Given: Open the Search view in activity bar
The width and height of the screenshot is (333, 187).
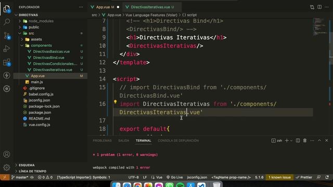Looking at the screenshot, I should [x=7, y=22].
